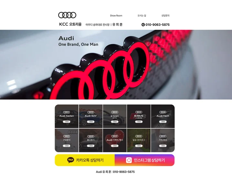232x177 pixels.
Task: Open the Audi Tech tile
Action: (163, 116)
